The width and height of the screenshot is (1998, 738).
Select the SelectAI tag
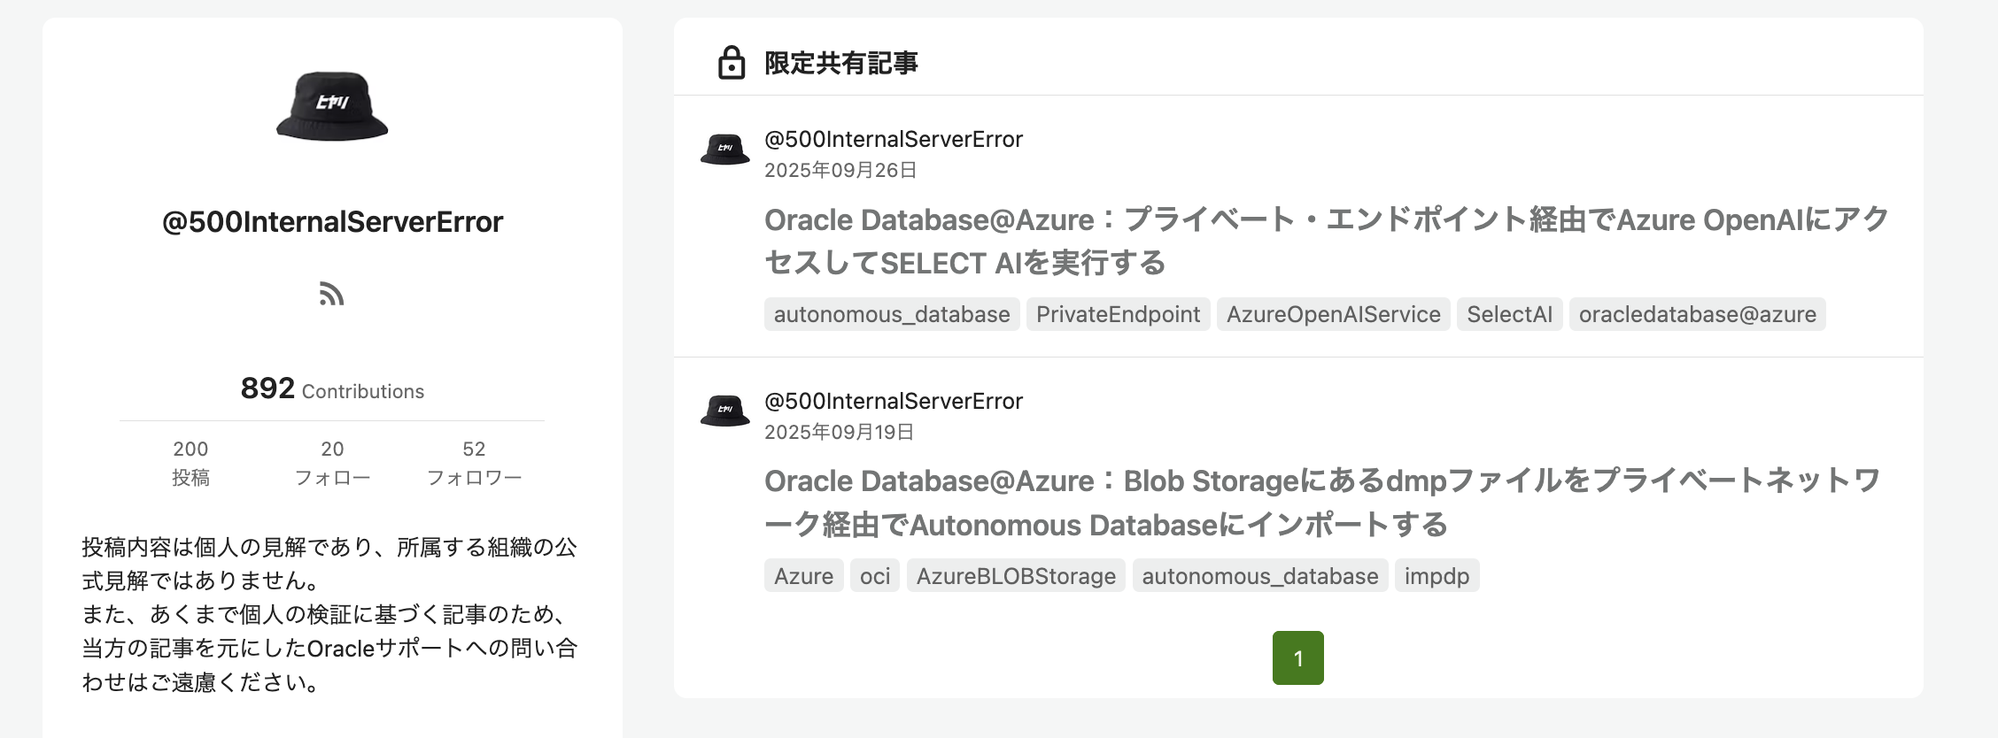1509,314
